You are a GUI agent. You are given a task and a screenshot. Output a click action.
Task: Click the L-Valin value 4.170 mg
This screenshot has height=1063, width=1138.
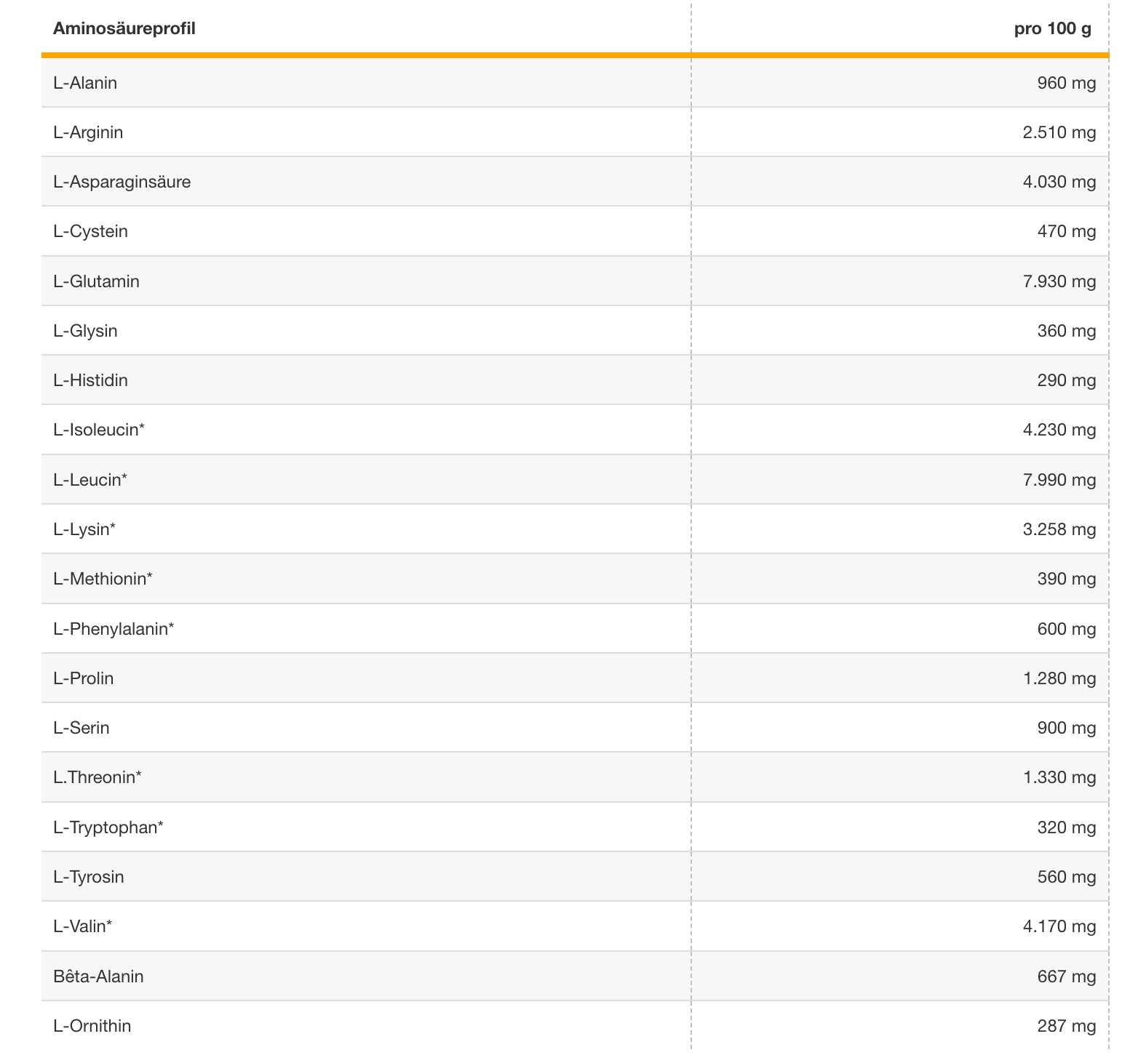point(1059,926)
